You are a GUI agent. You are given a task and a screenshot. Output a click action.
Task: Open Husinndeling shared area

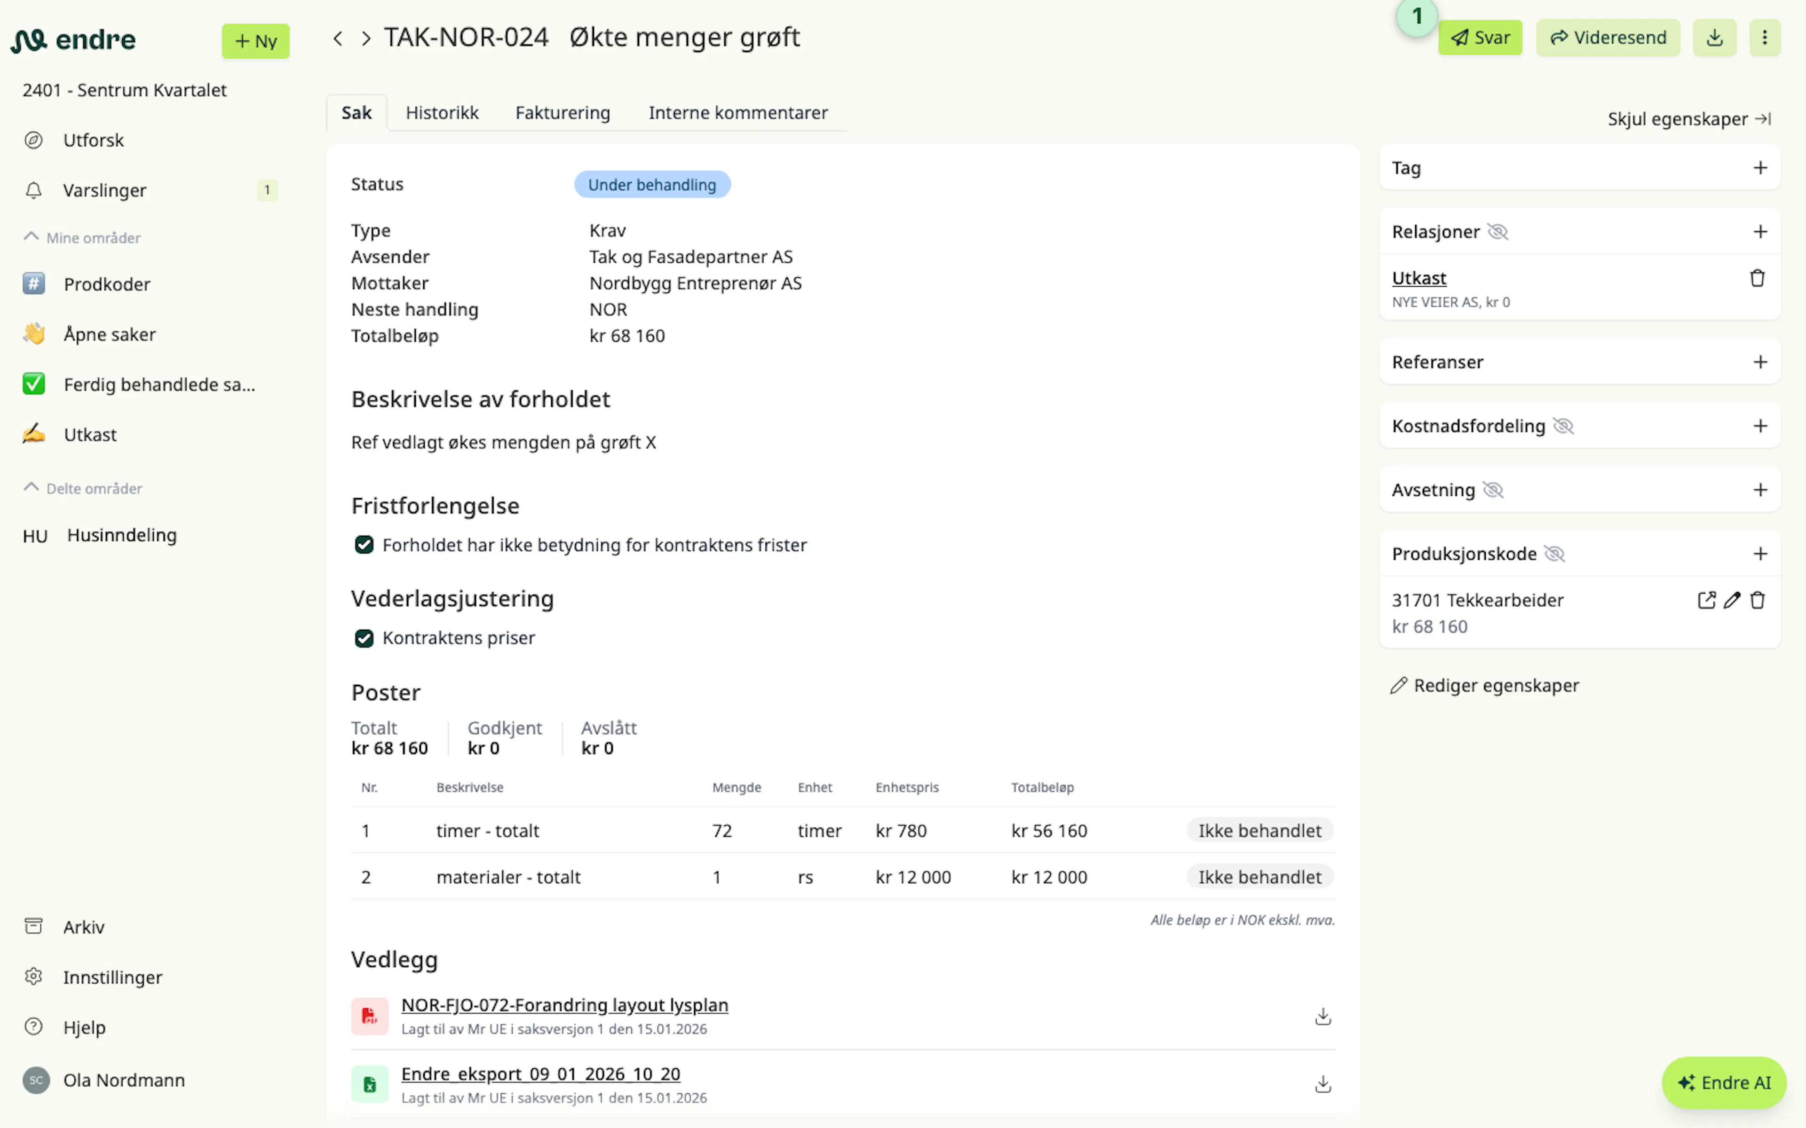[x=122, y=535]
